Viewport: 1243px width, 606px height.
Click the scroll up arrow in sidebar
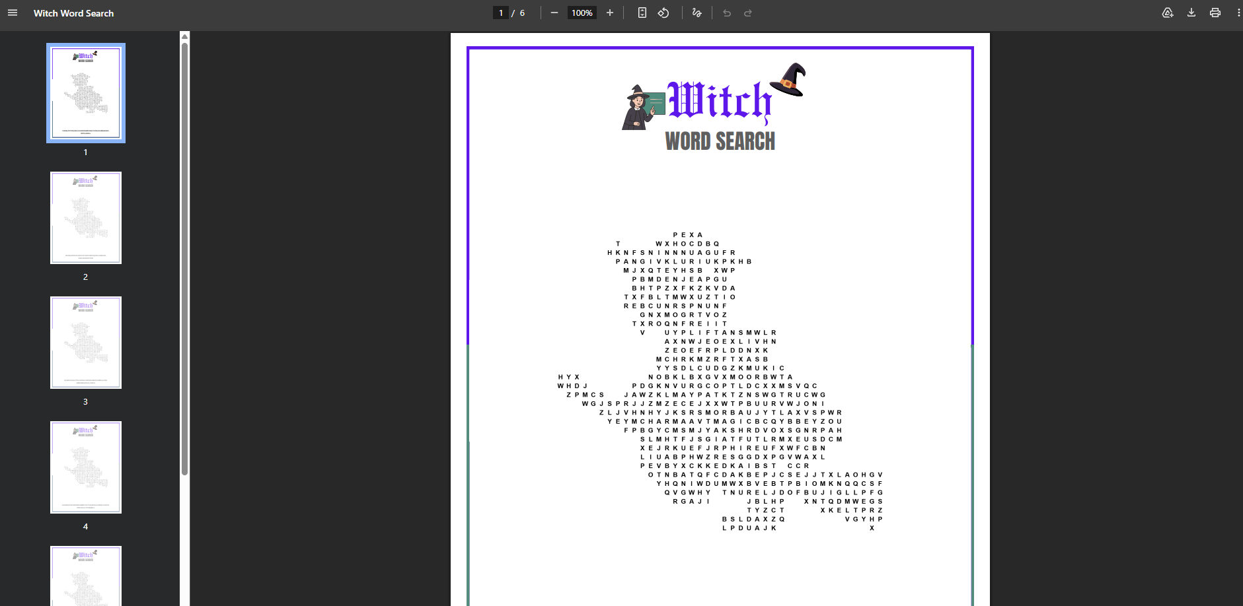[185, 36]
